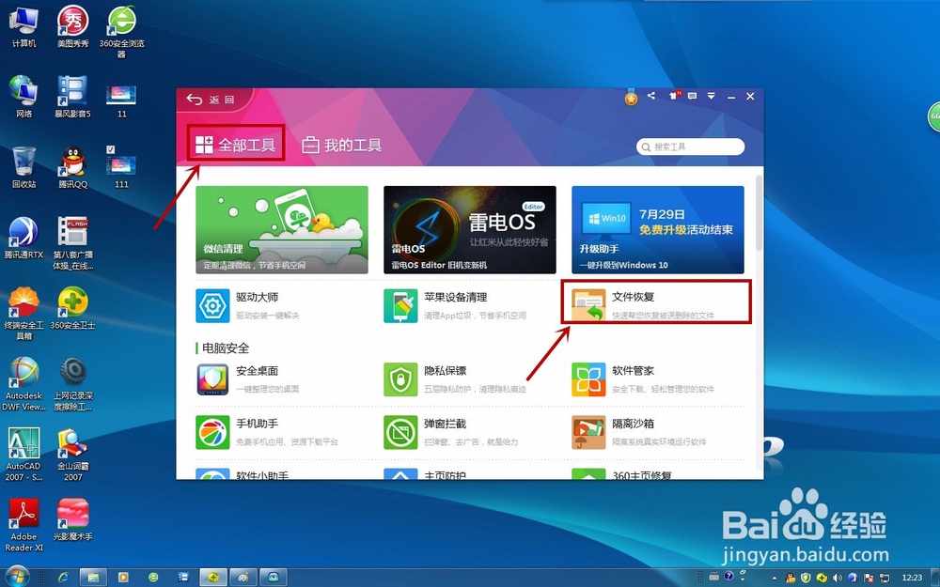Screen dimensions: 940x587
Task: Open the feedback speech bubble icon
Action: pyautogui.click(x=693, y=96)
